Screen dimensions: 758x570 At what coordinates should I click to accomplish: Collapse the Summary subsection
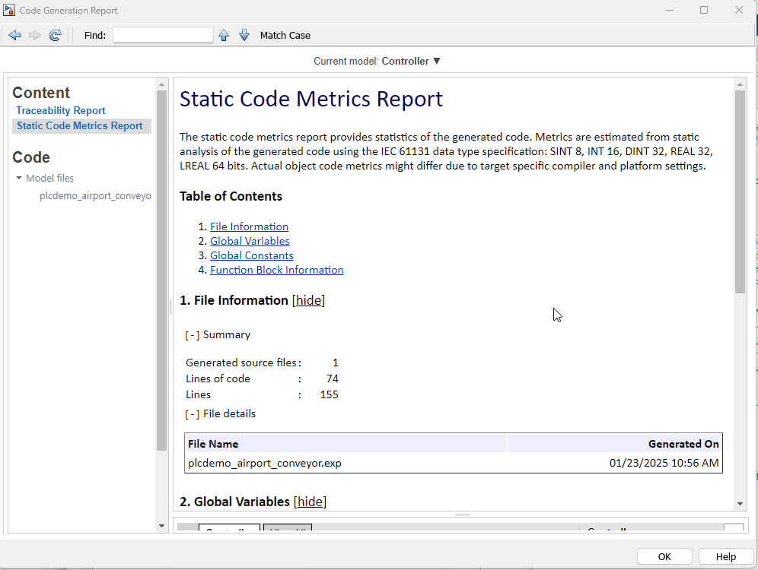click(193, 335)
